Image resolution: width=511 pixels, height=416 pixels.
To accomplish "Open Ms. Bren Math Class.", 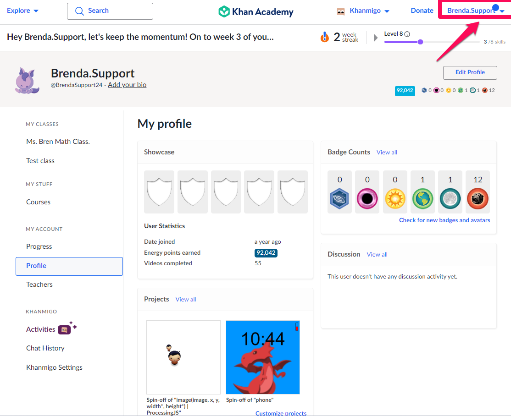I will tap(58, 142).
